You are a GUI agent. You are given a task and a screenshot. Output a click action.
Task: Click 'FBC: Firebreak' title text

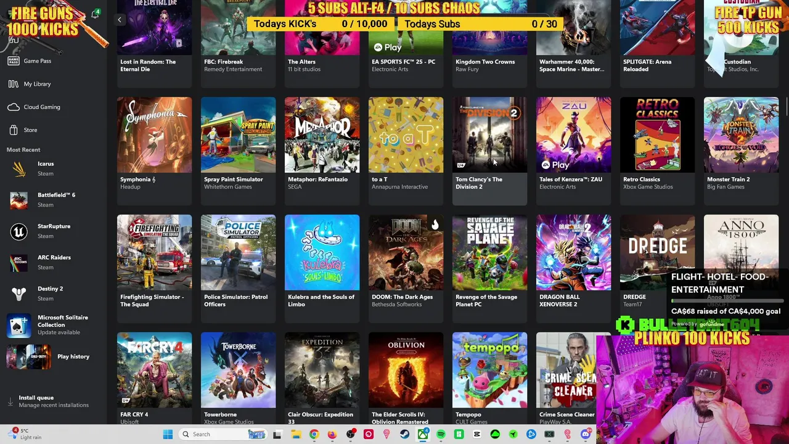(x=223, y=62)
